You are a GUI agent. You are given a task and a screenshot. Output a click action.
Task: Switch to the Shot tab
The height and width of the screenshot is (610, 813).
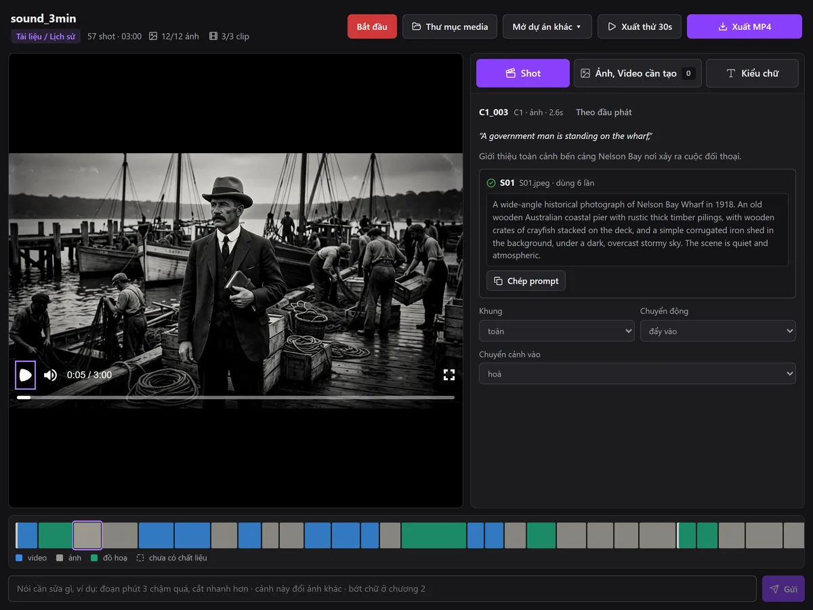pyautogui.click(x=523, y=73)
